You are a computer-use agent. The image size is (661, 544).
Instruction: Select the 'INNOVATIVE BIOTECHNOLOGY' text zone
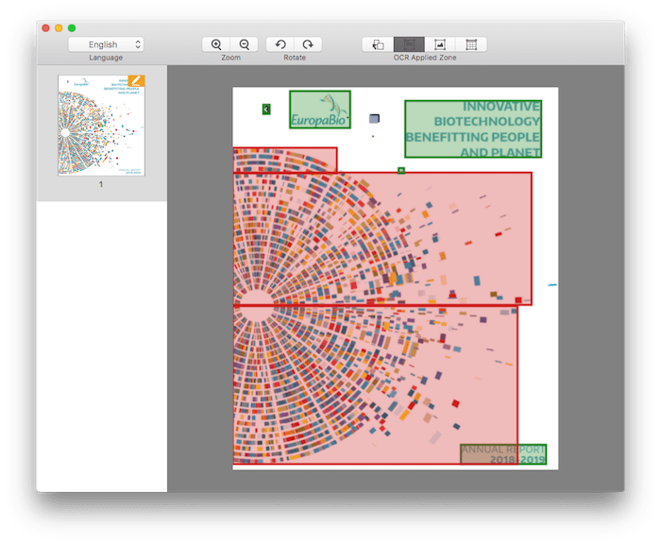pos(473,129)
